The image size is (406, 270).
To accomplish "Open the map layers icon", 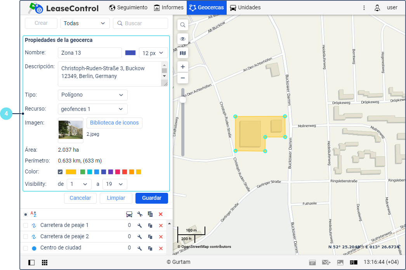I will 183,53.
